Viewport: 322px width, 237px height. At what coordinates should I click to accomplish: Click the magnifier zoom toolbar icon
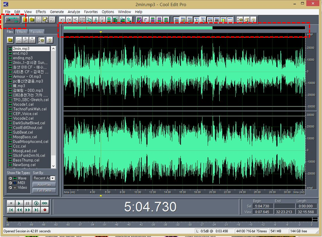(x=203, y=20)
